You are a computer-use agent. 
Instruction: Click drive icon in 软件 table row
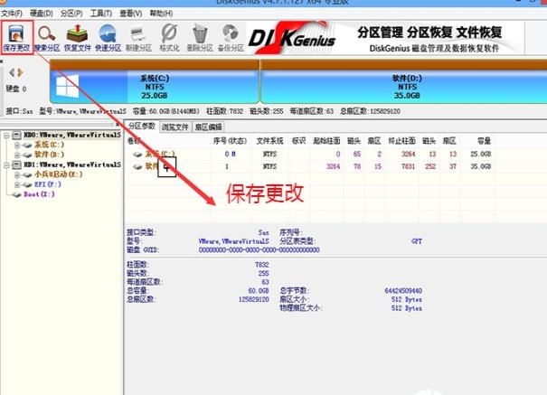(x=137, y=166)
